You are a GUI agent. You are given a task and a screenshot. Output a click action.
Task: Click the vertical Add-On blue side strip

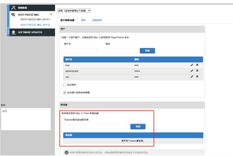8,20
